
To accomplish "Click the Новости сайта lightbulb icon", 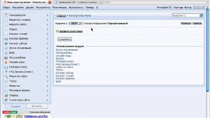I will click(x=6, y=25).
